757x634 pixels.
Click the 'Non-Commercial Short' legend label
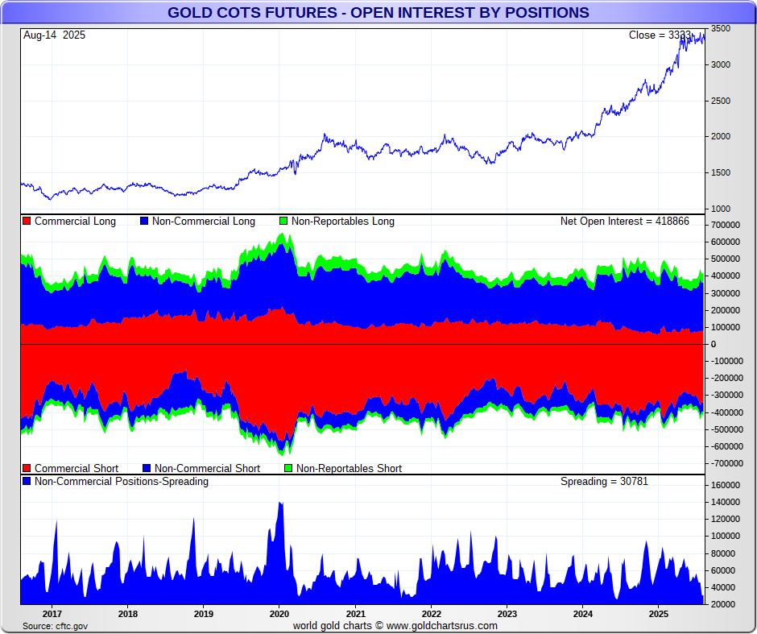(x=207, y=468)
